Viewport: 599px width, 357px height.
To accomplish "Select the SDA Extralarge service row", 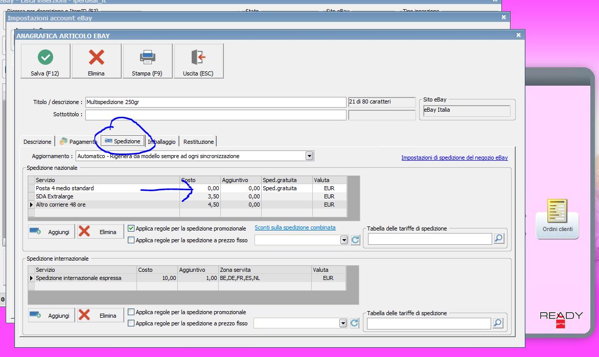I will tap(187, 196).
